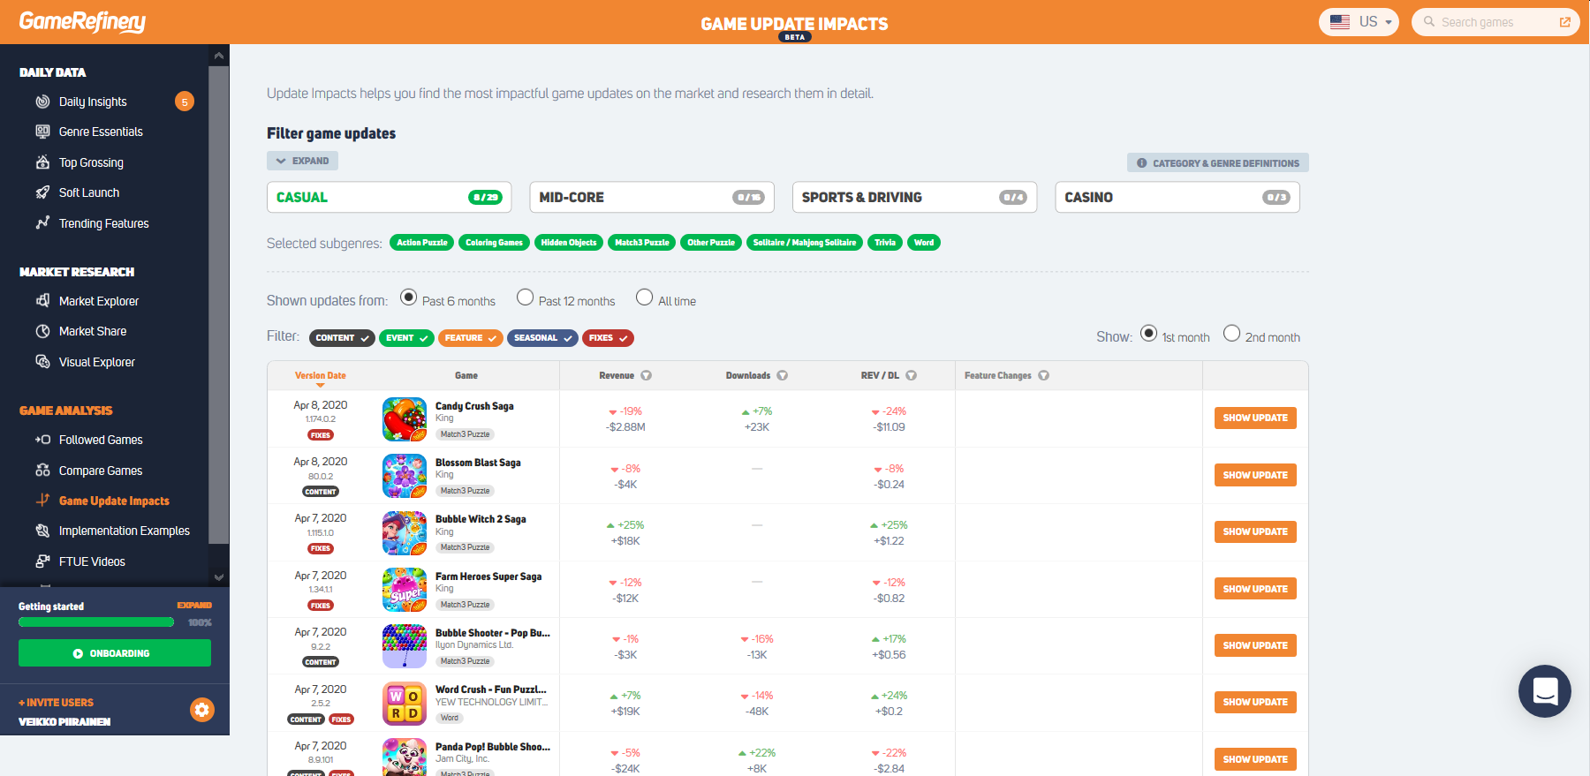Click the Getting started progress bar

(96, 622)
